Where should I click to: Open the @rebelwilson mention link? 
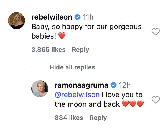[77, 95]
